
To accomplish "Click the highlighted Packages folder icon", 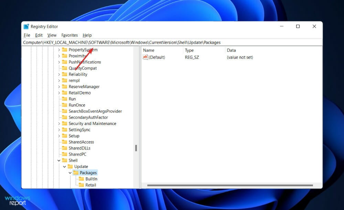I will click(75, 172).
